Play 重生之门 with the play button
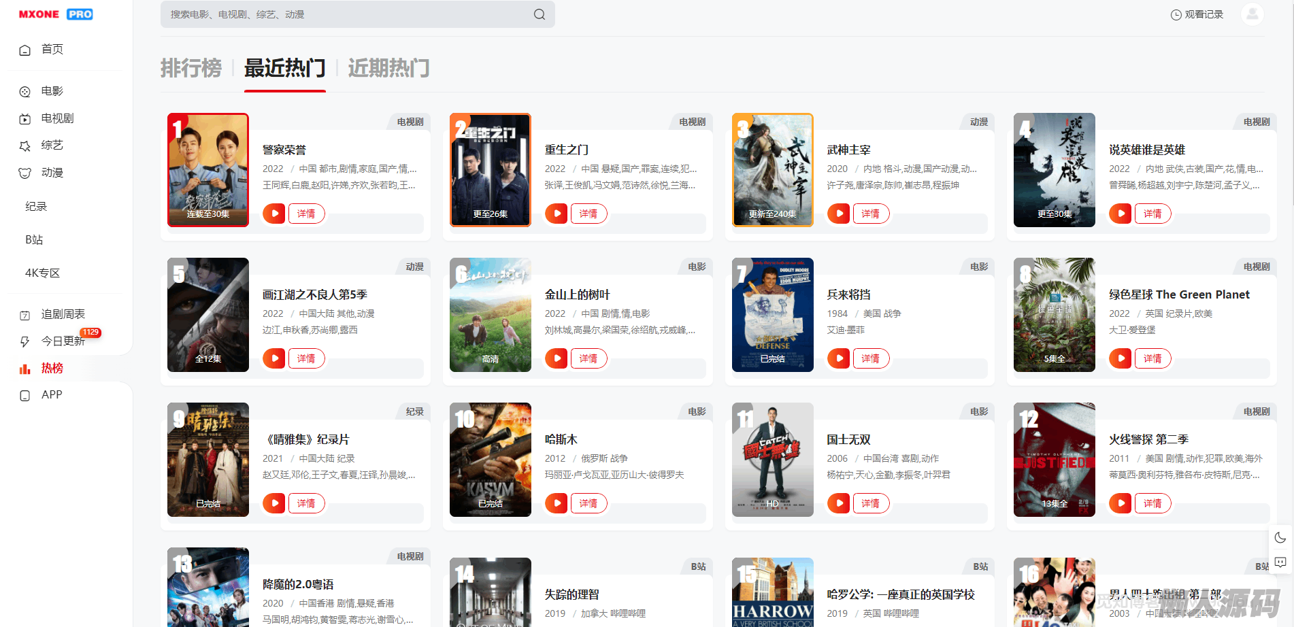 (x=557, y=214)
